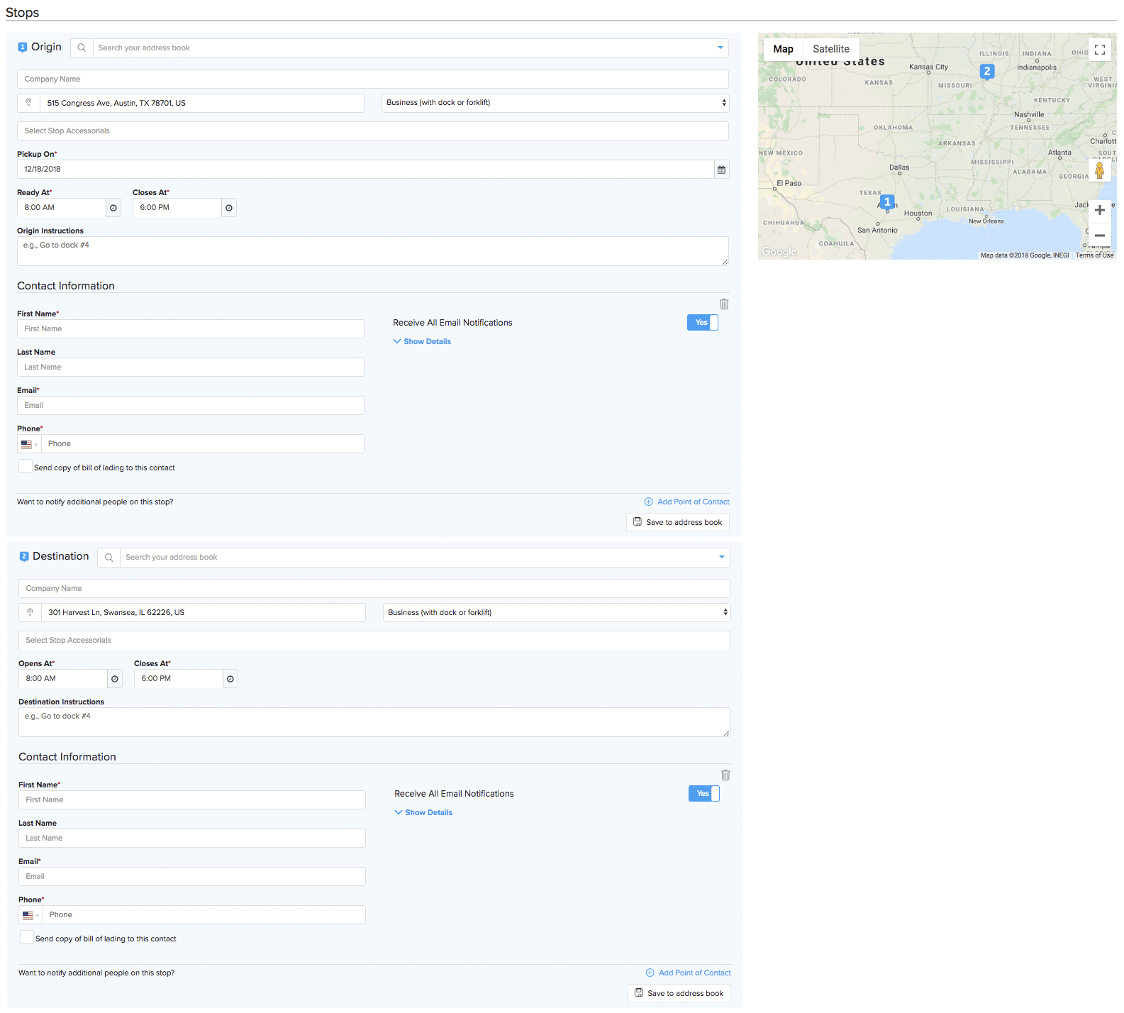Open Origin Select Stop Accessorials field

tap(373, 131)
